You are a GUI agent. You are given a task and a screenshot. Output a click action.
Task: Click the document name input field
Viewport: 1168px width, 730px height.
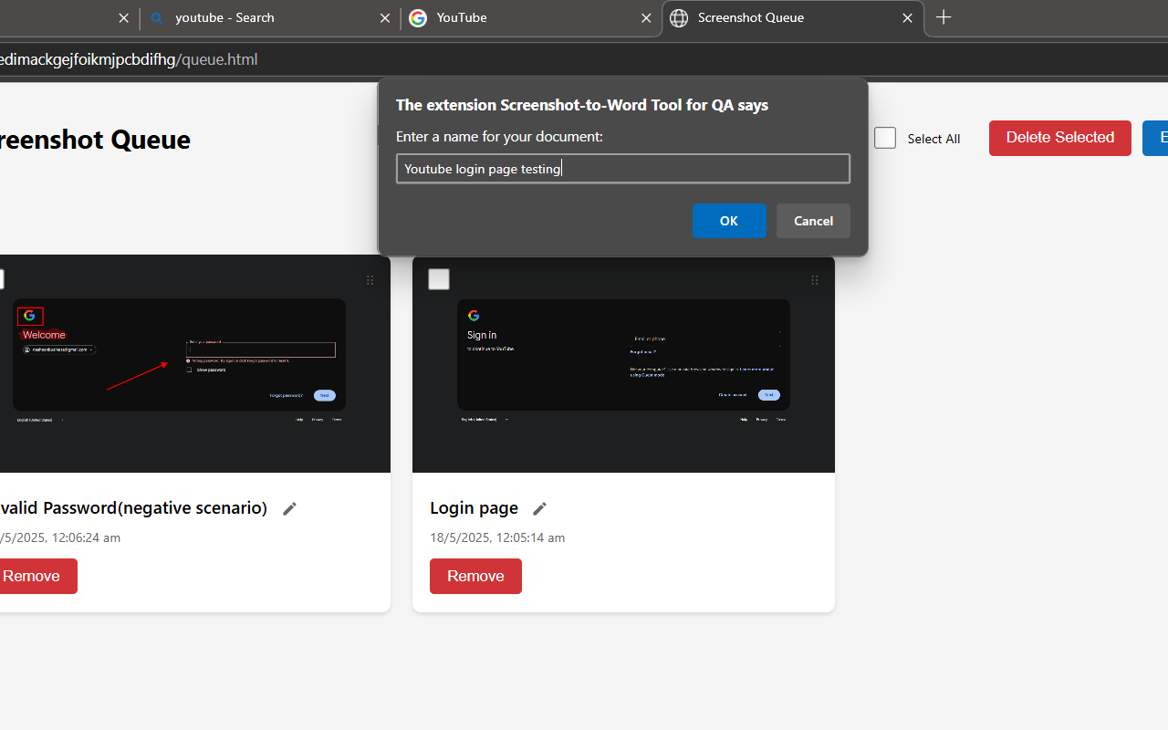pos(623,169)
